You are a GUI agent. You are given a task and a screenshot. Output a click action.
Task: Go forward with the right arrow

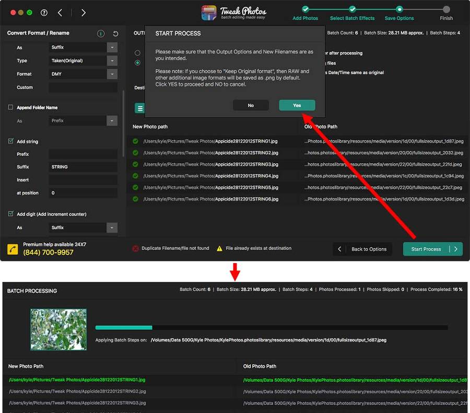[84, 13]
